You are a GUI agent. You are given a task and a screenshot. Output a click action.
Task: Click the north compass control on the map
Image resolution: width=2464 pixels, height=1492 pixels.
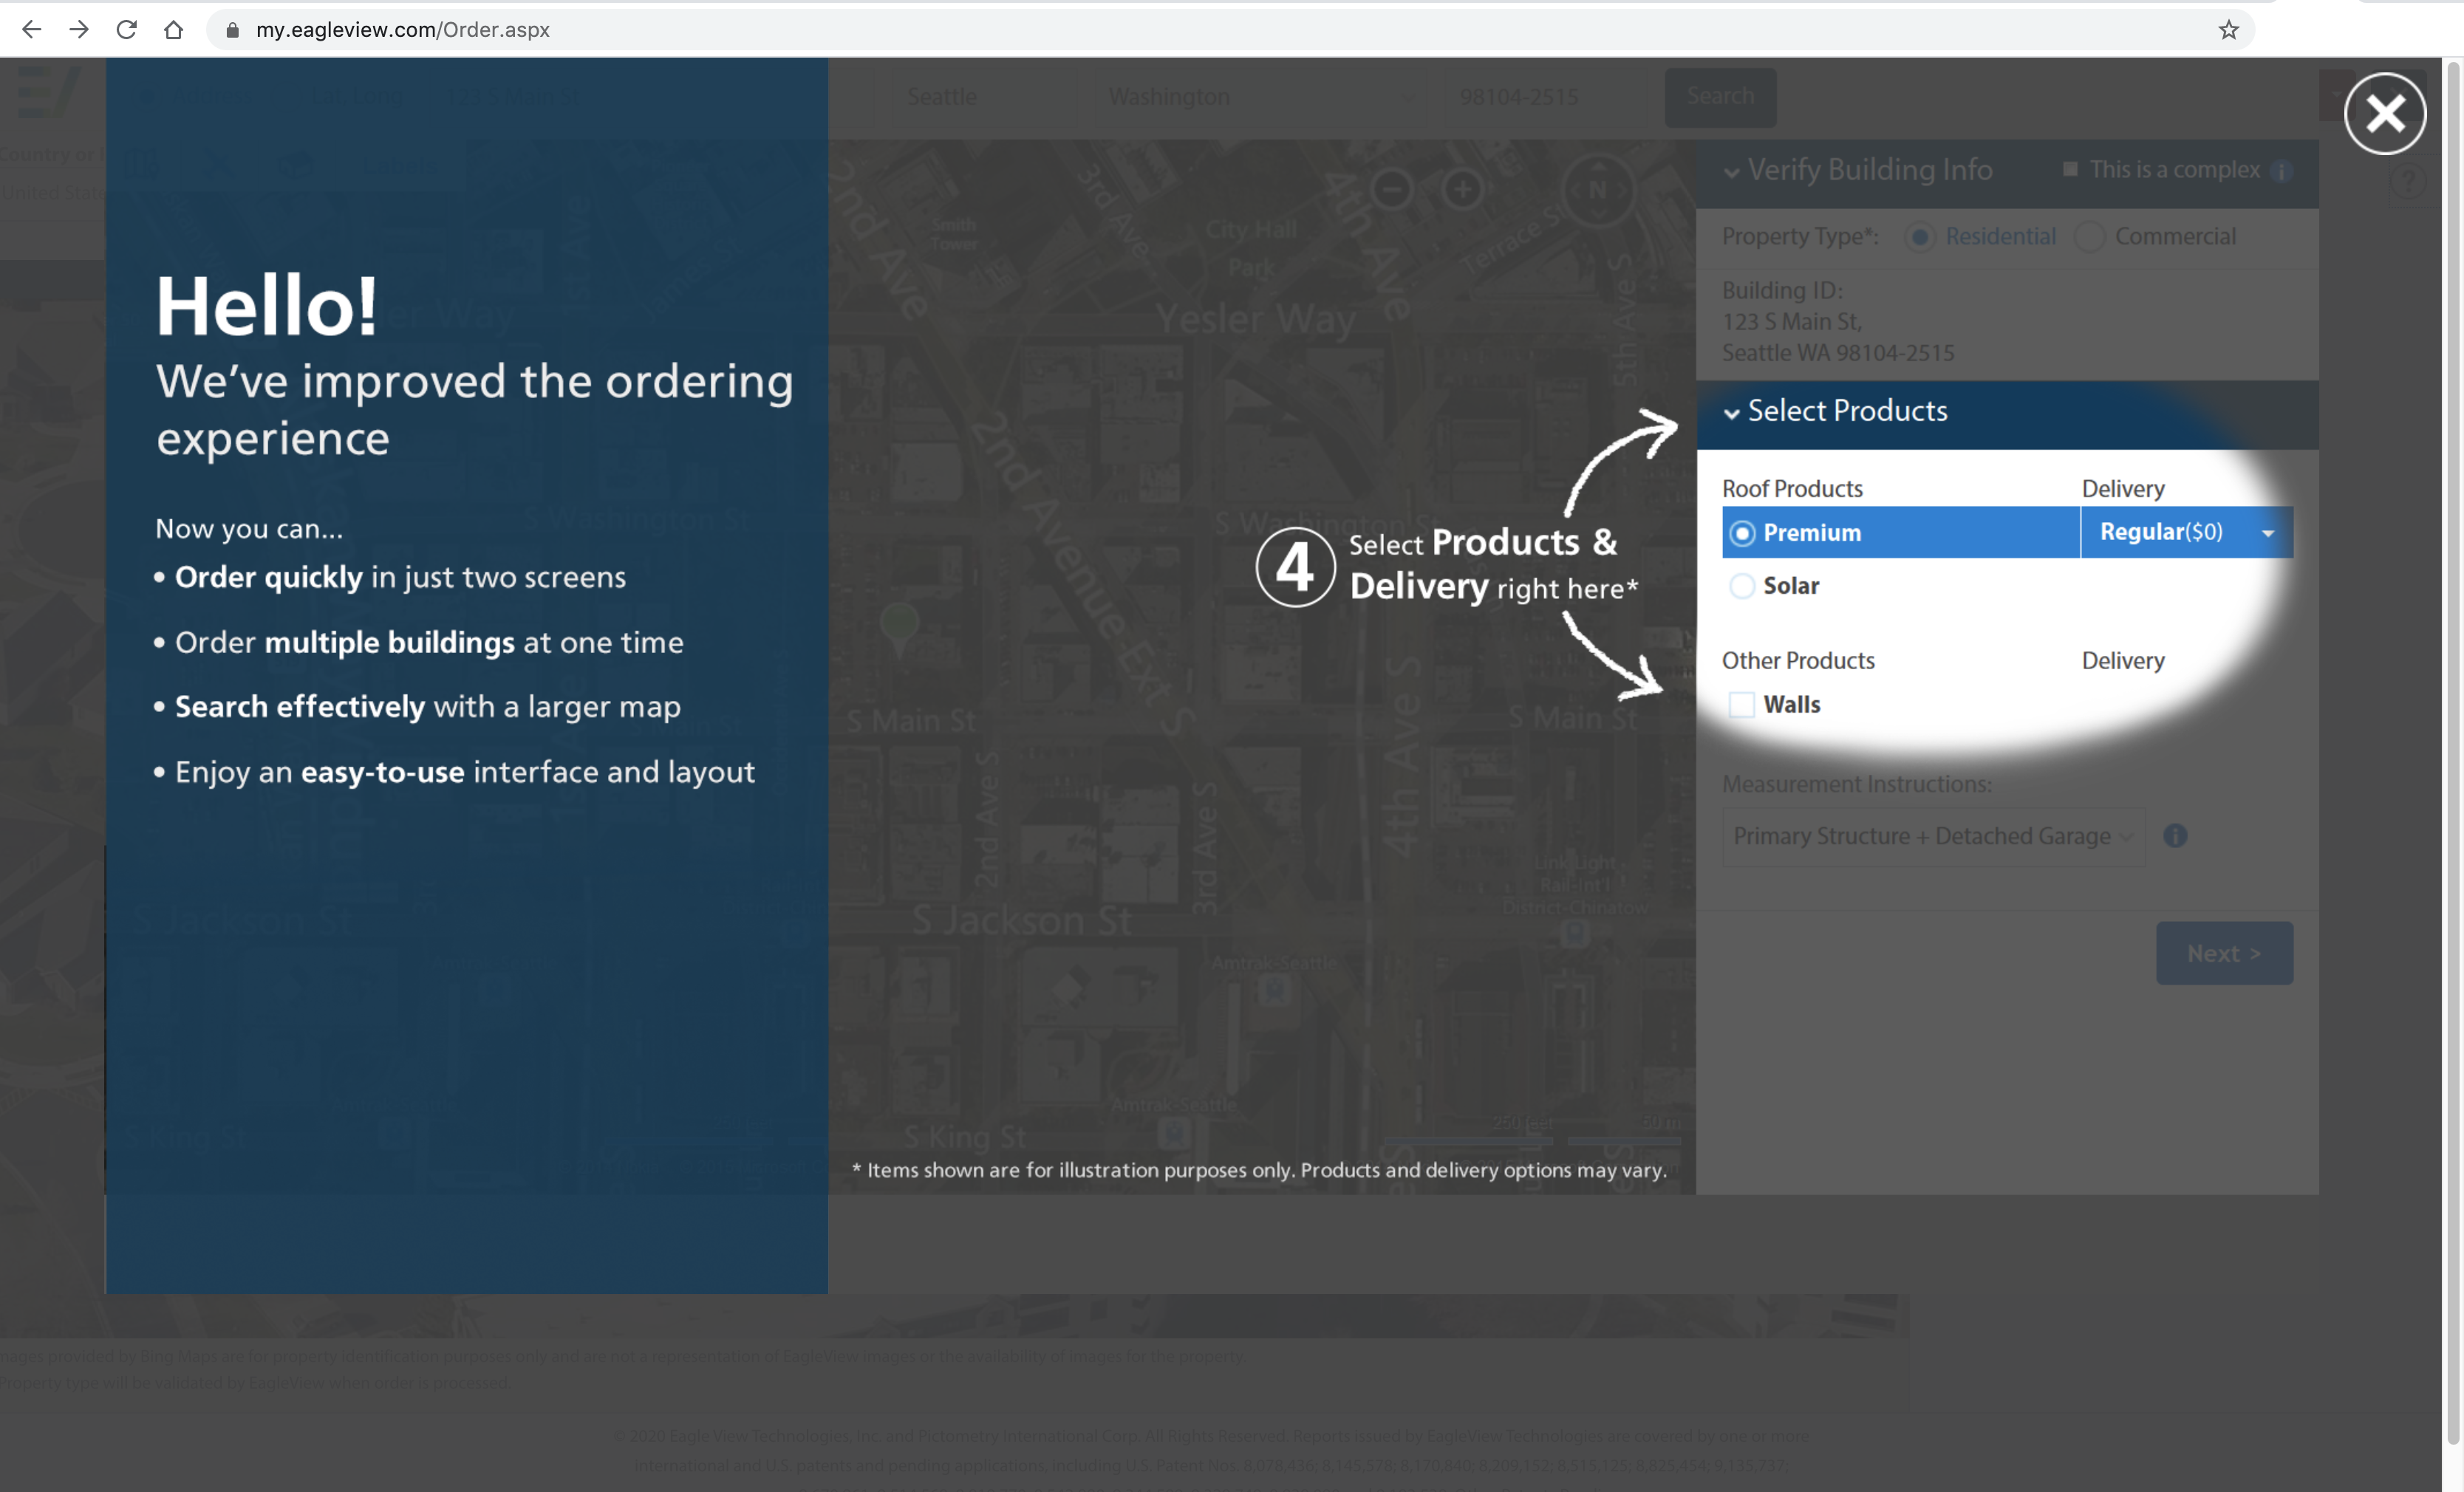coord(1597,188)
